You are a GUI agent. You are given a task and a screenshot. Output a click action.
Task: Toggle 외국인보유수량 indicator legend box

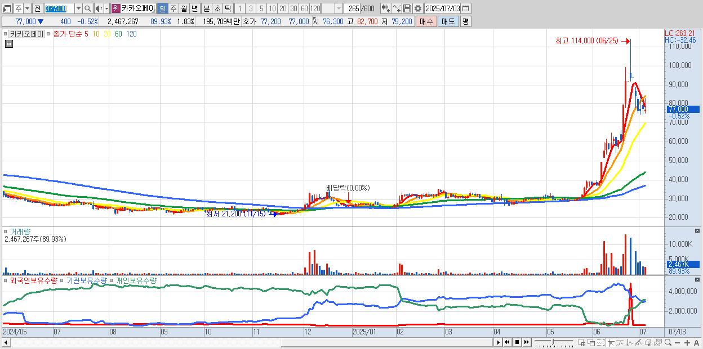click(7, 280)
